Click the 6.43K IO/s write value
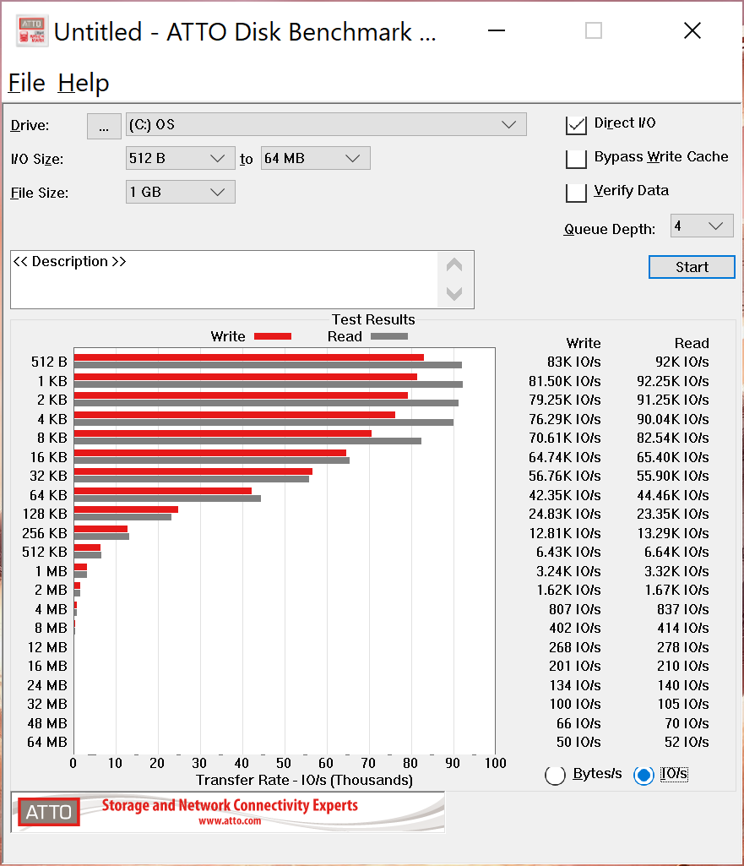Screen dimensions: 744x866 tap(568, 553)
